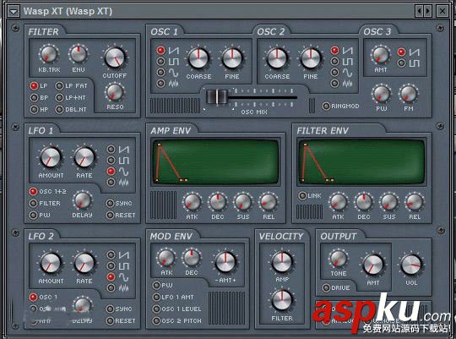This screenshot has width=456, height=339.
Task: Click the LFO 1 AMOUNT knob
Action: [x=51, y=157]
